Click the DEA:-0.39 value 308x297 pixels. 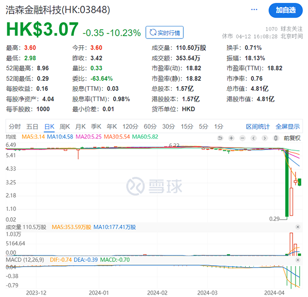pos(86,260)
